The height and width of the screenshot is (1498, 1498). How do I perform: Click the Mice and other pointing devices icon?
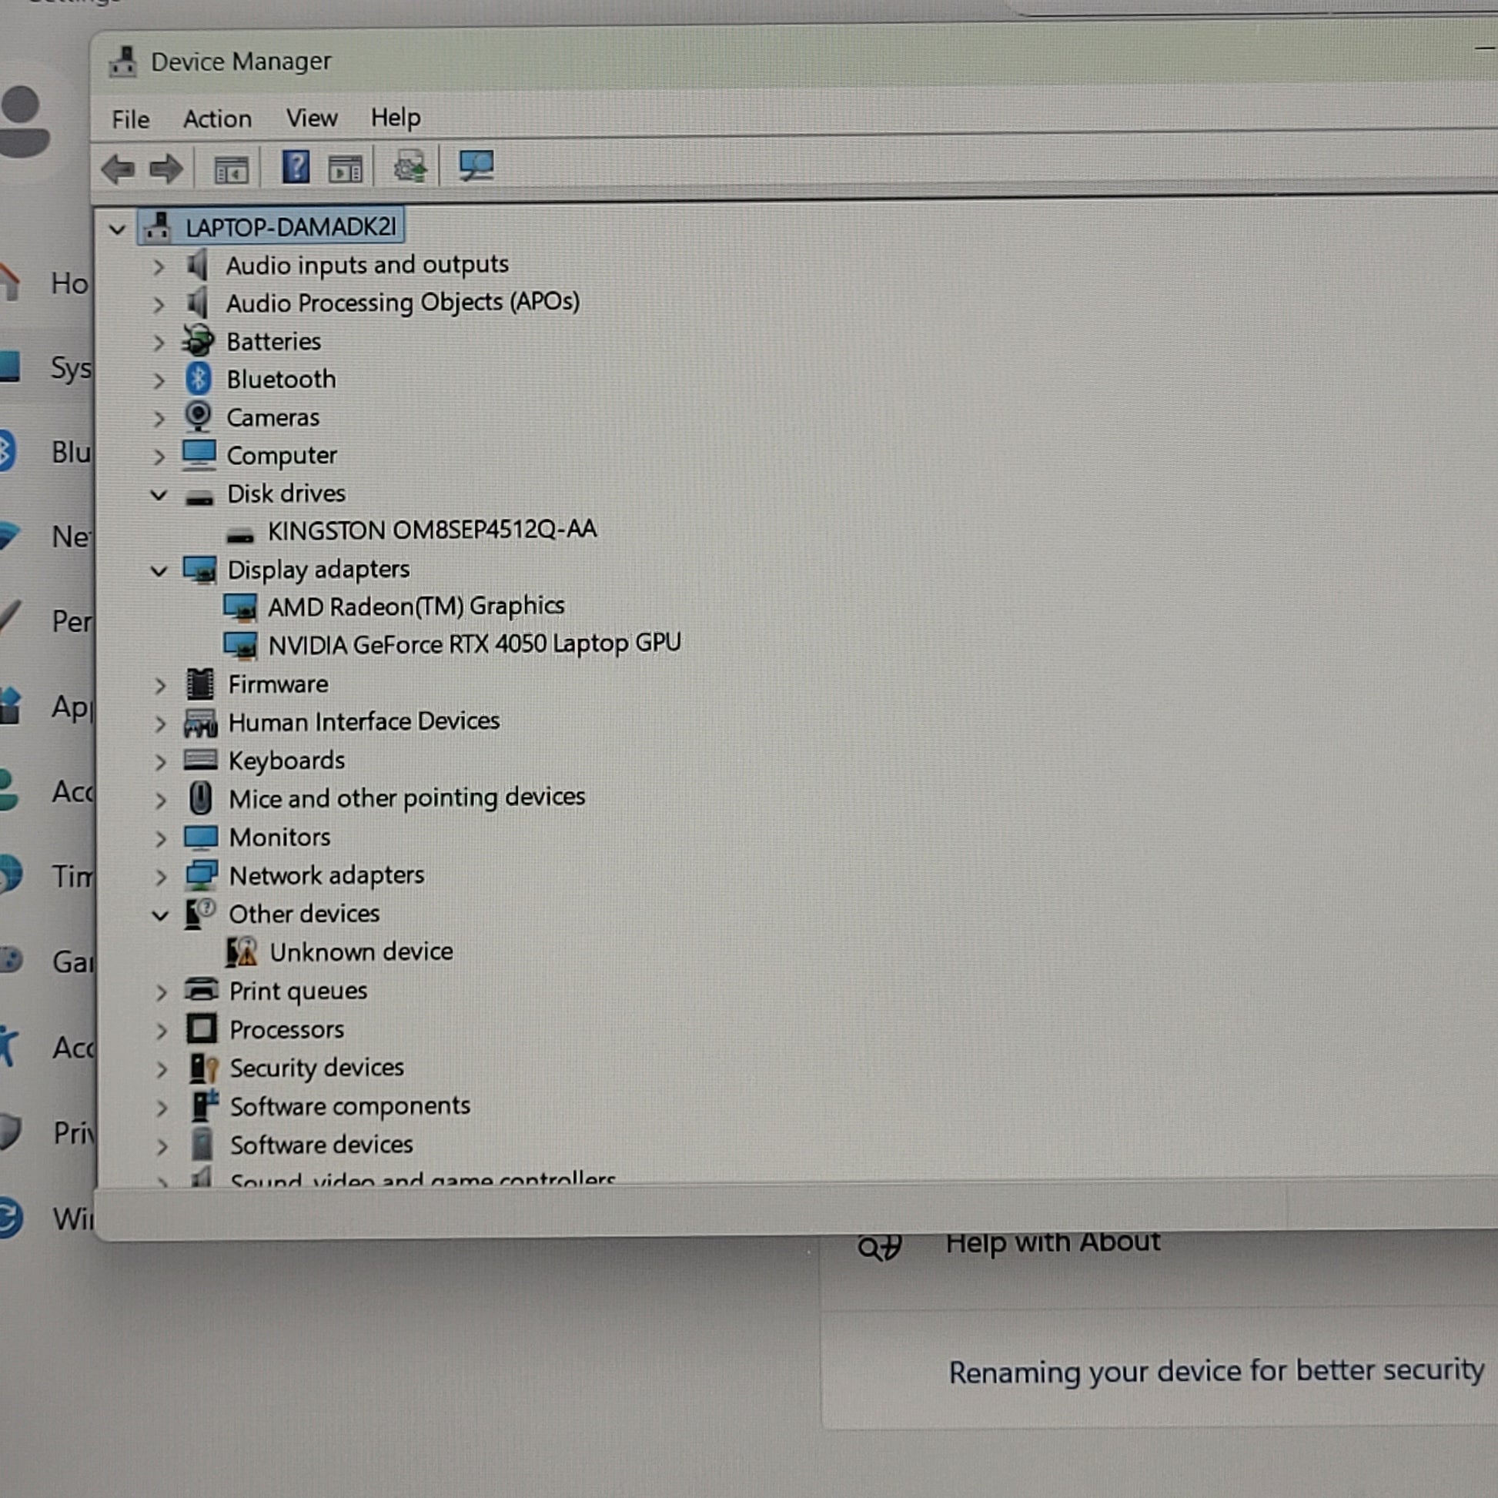coord(201,797)
